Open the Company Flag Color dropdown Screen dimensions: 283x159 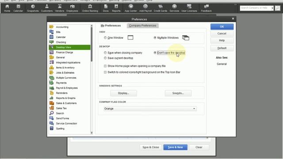[x=150, y=109]
